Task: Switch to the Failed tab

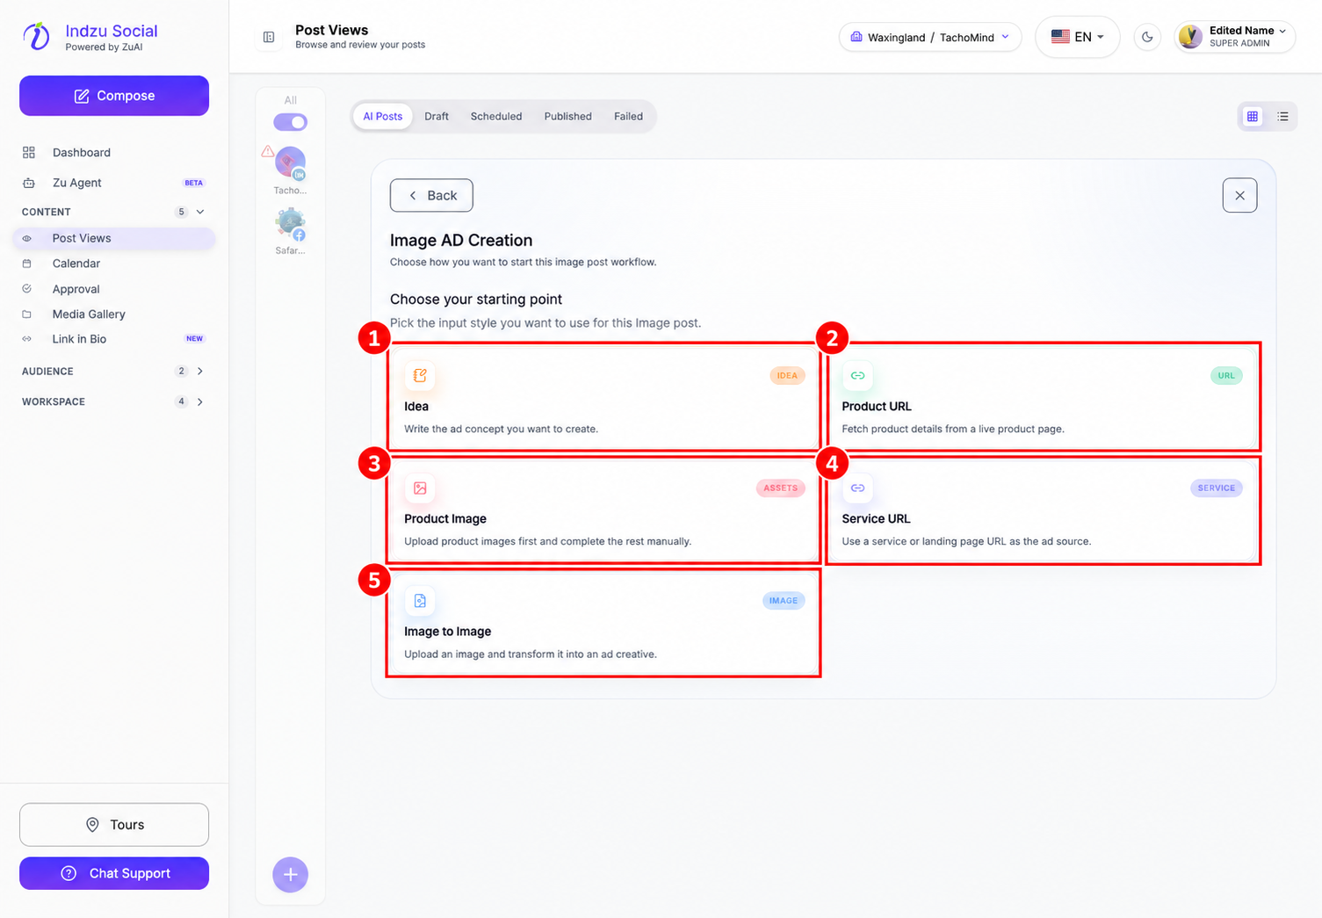Action: (x=628, y=116)
